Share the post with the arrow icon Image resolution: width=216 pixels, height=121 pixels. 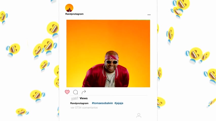pos(84,92)
